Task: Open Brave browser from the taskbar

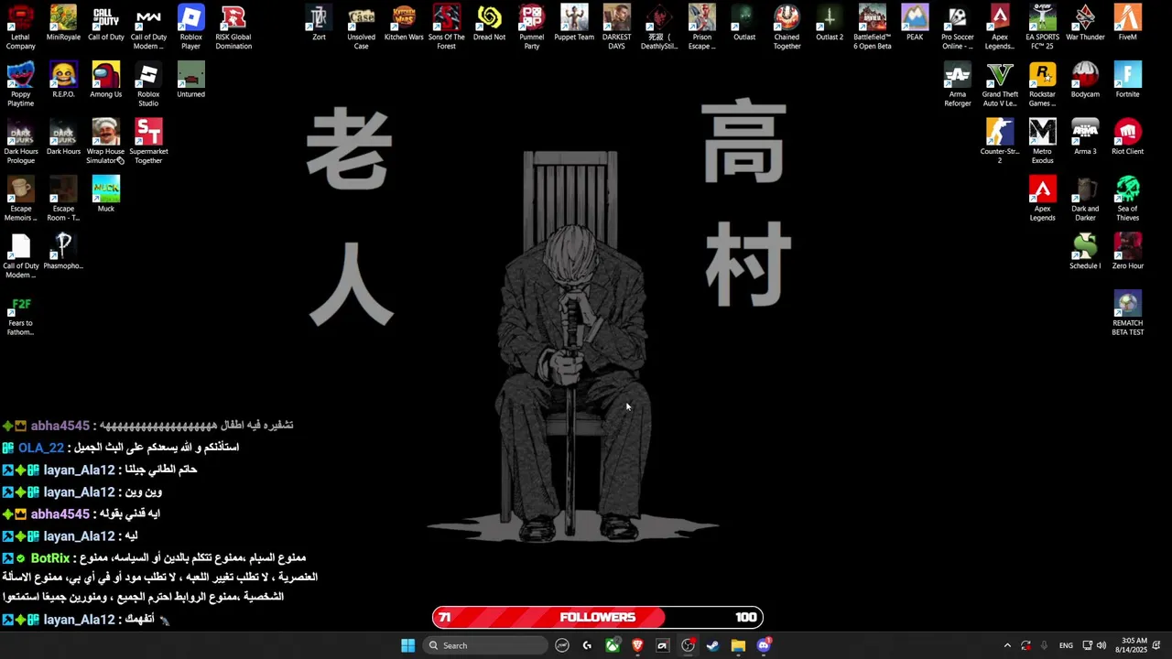Action: click(x=637, y=645)
